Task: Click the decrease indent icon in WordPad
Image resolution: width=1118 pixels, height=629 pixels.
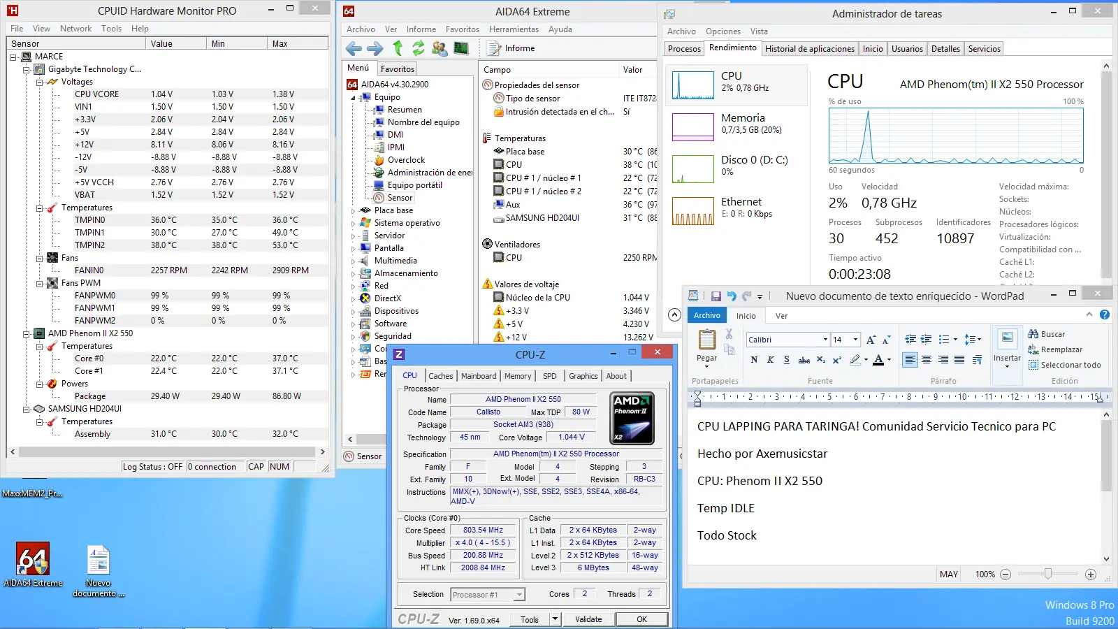Action: pyautogui.click(x=910, y=340)
